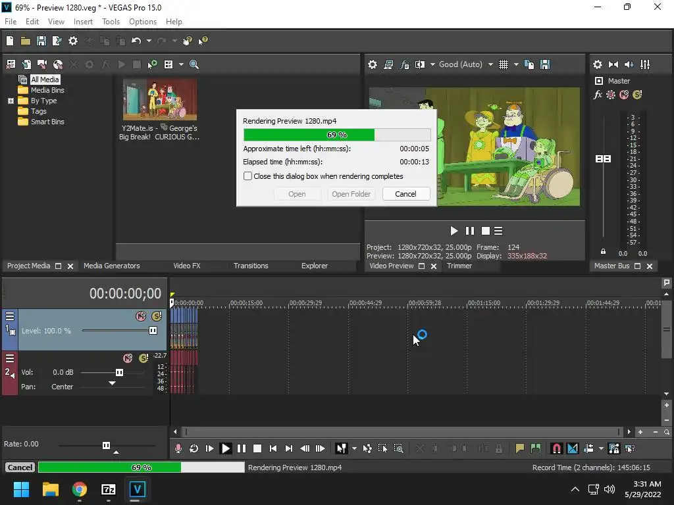Image resolution: width=674 pixels, height=505 pixels.
Task: Open a project using the folder icon
Action: (26, 41)
